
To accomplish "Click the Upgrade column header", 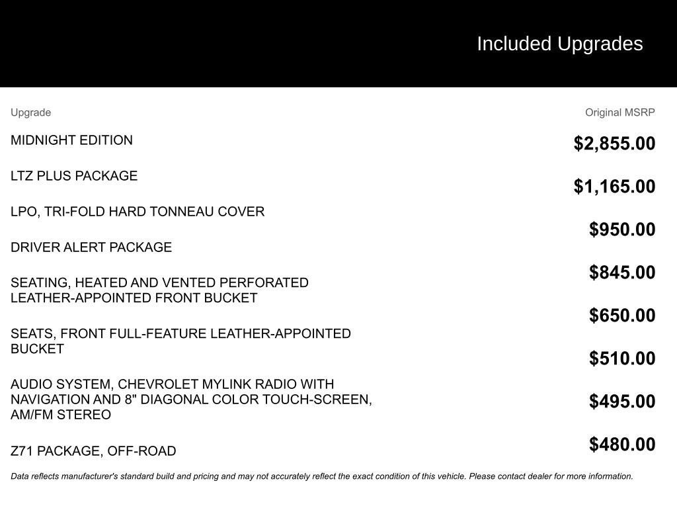I will coord(30,112).
